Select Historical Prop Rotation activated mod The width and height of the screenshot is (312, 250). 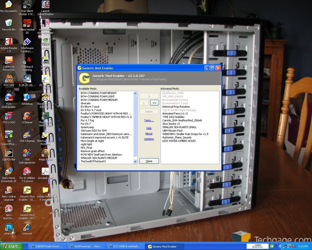tap(176, 107)
